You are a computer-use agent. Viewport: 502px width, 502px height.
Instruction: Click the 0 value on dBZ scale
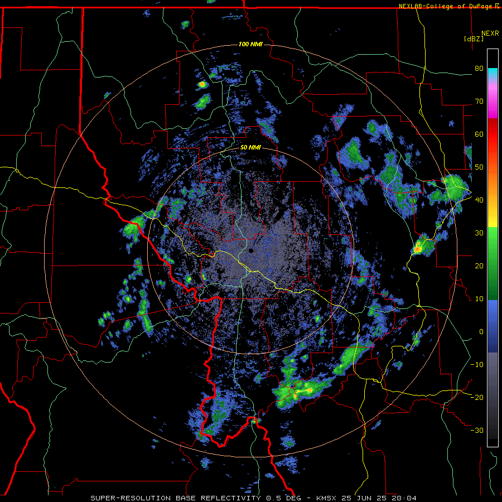pyautogui.click(x=481, y=332)
